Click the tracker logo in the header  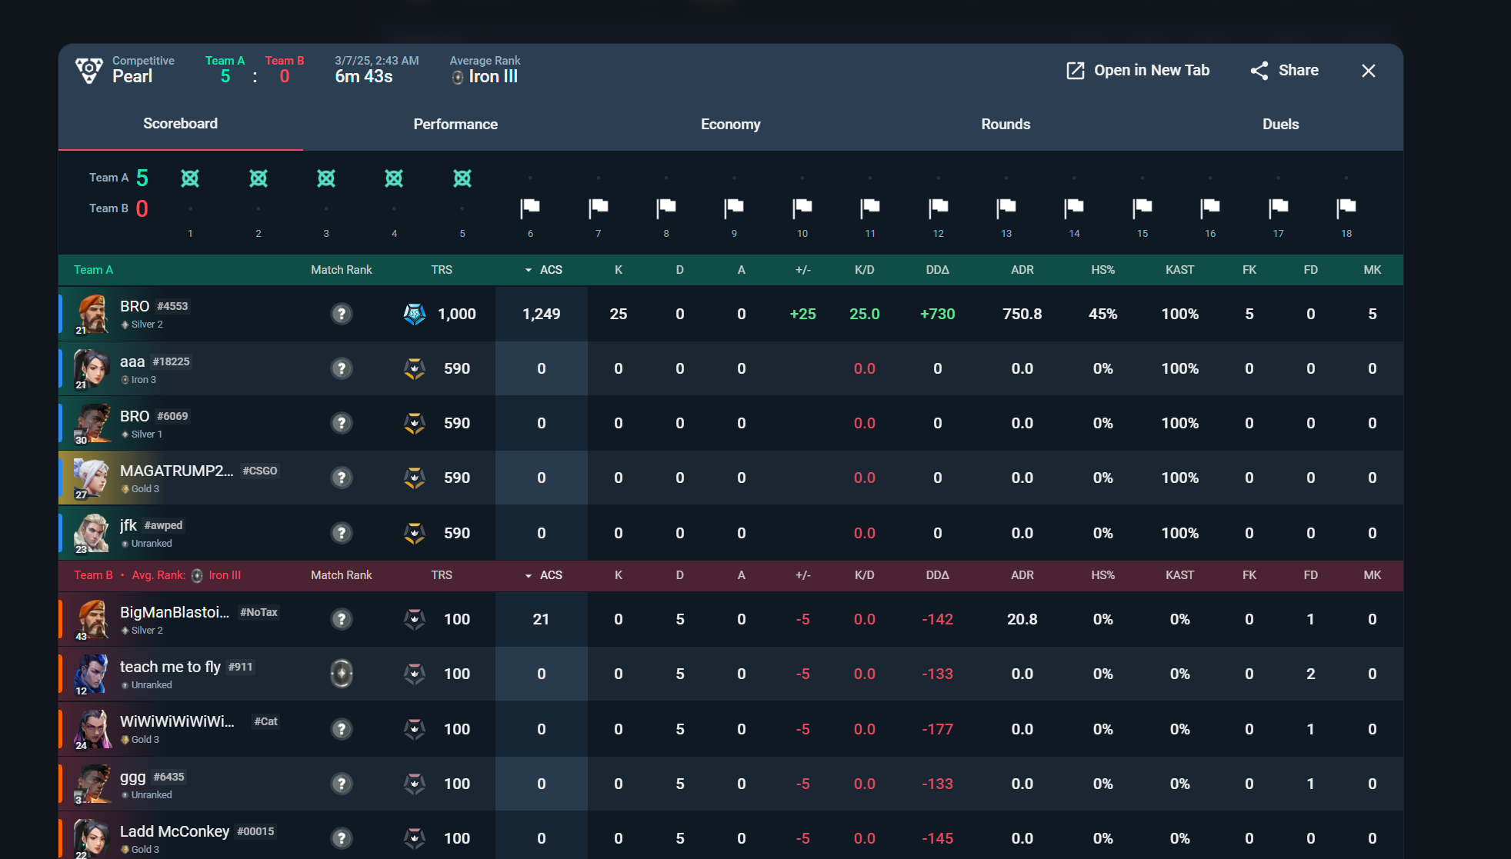click(x=89, y=71)
